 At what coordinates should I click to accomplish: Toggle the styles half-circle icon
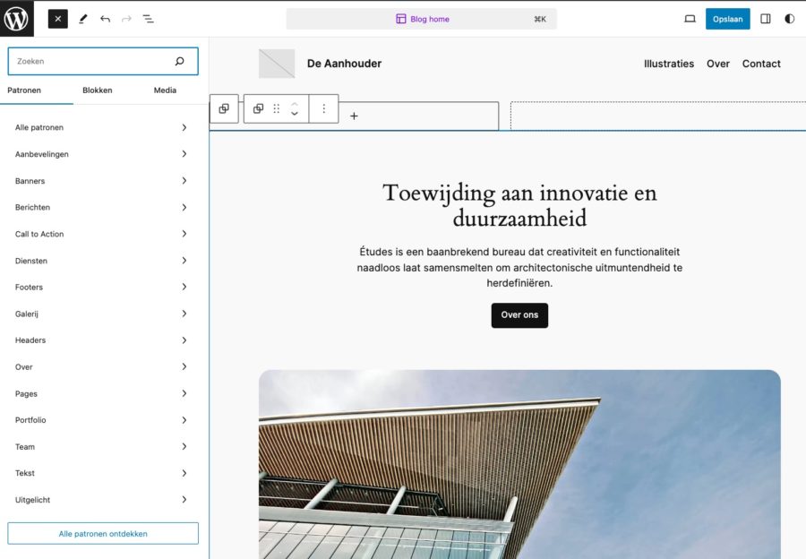(789, 19)
